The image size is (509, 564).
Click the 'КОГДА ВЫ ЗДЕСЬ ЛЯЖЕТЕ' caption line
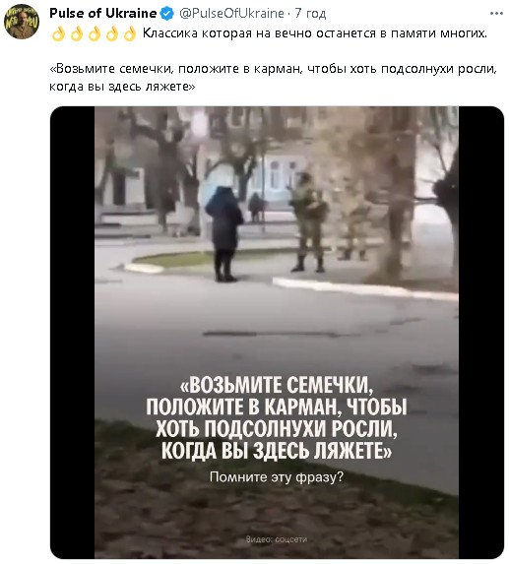click(277, 451)
